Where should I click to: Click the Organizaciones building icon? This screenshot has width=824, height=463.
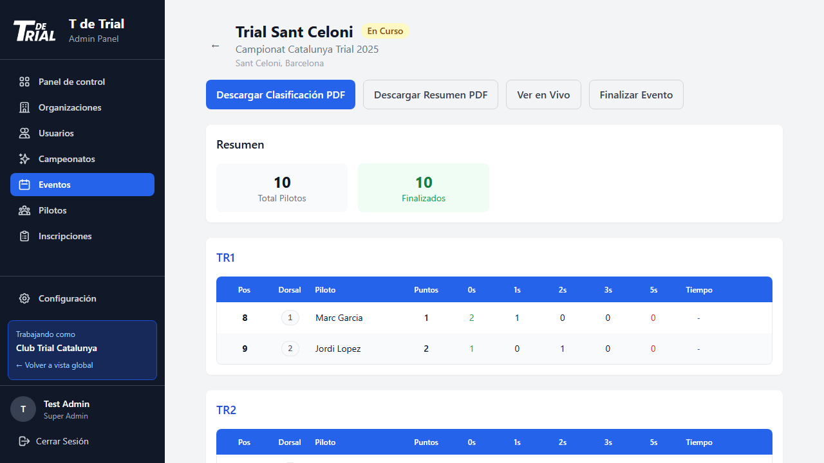24,107
